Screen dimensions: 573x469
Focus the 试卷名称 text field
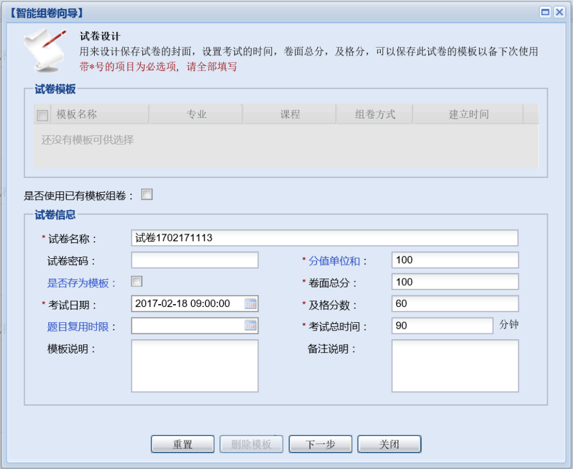click(324, 238)
